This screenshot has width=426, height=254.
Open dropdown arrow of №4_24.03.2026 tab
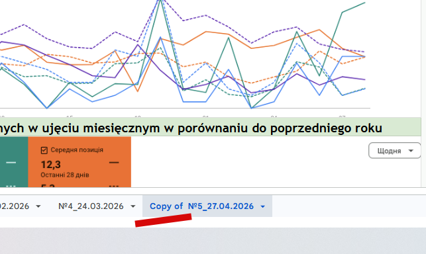[133, 206]
